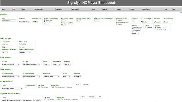The width and height of the screenshot is (182, 102).
Task: Open the Noise filter dropdown
Action: (24, 47)
